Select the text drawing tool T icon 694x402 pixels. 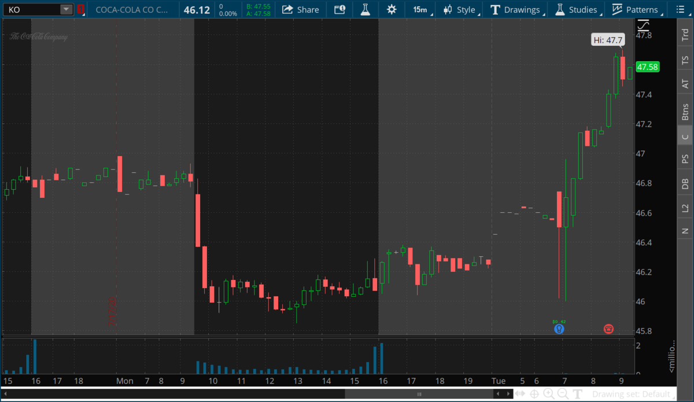click(x=577, y=394)
